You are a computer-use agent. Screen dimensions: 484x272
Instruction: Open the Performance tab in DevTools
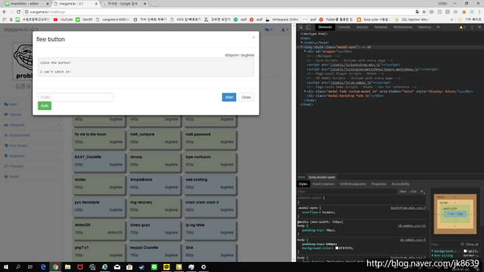[403, 27]
